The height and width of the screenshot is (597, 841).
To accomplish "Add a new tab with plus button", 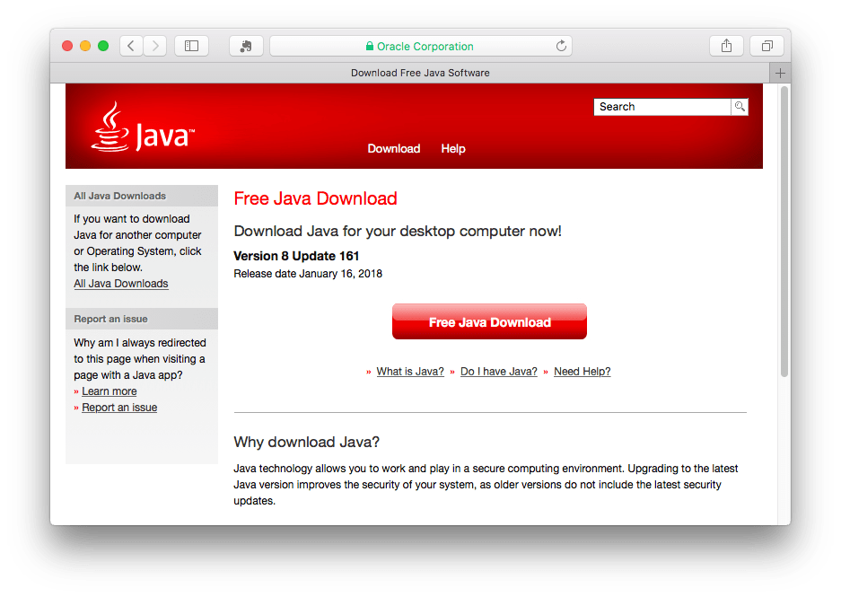I will (x=780, y=73).
